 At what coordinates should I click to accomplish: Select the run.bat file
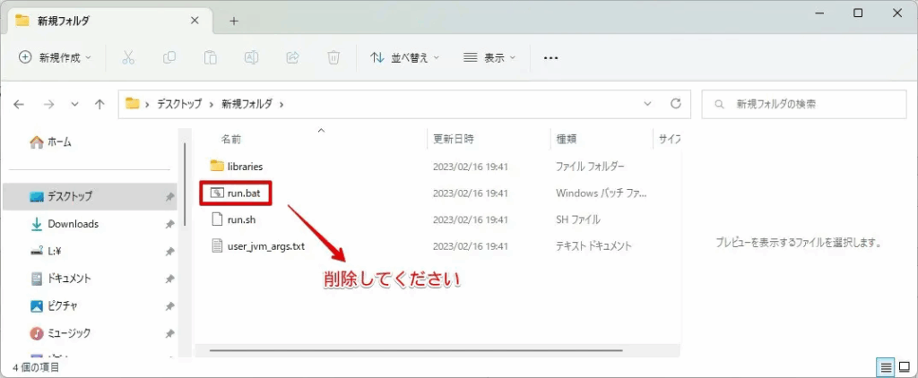[x=243, y=193]
